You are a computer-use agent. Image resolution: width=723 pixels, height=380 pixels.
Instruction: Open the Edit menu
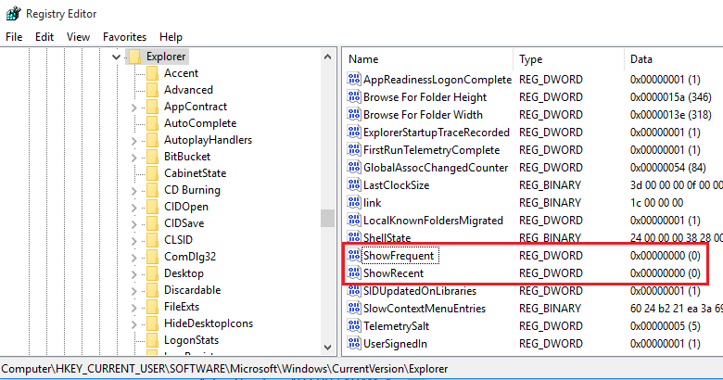(44, 37)
